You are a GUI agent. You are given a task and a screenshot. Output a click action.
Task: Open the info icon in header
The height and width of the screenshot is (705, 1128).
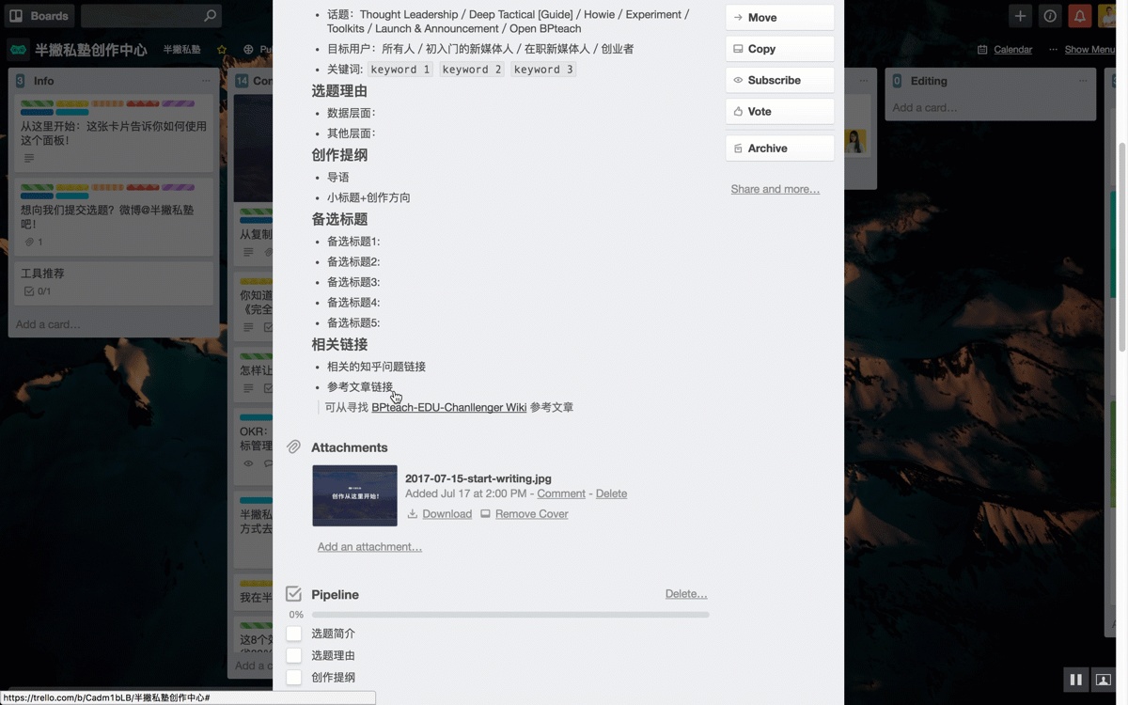click(x=1050, y=16)
